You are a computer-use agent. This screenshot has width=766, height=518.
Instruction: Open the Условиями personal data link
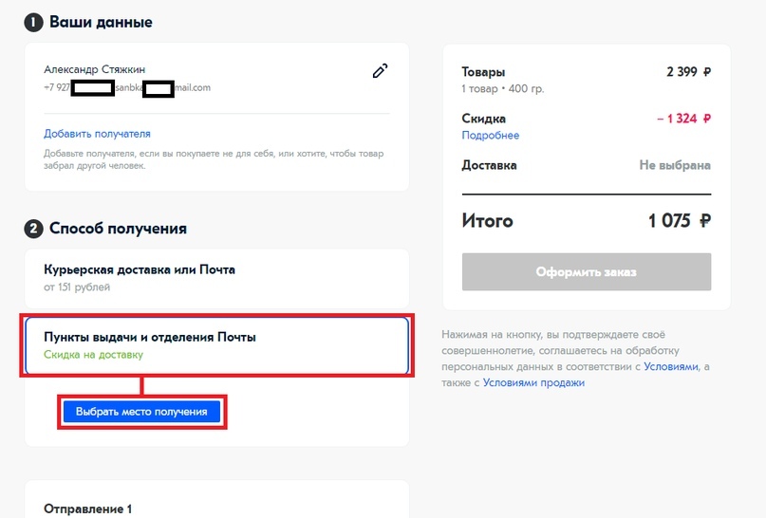point(670,366)
